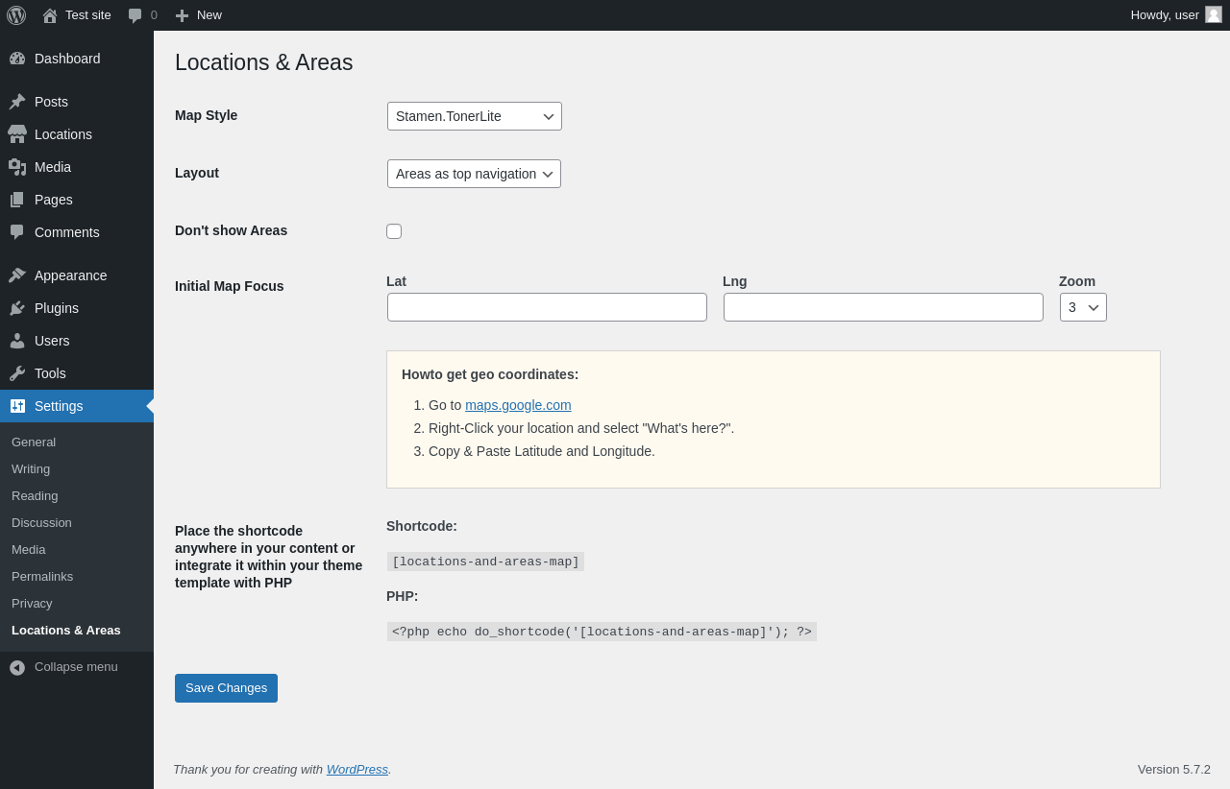Click the [locations-and-areas-map] shortcode text
The height and width of the screenshot is (789, 1230).
click(x=485, y=562)
